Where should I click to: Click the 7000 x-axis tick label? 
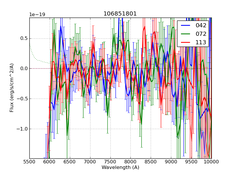coord(90,162)
